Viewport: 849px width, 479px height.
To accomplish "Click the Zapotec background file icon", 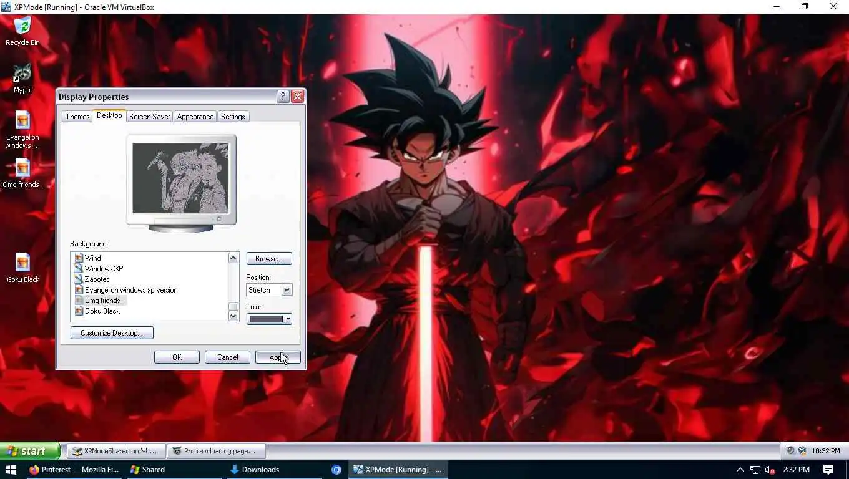I will [x=79, y=279].
